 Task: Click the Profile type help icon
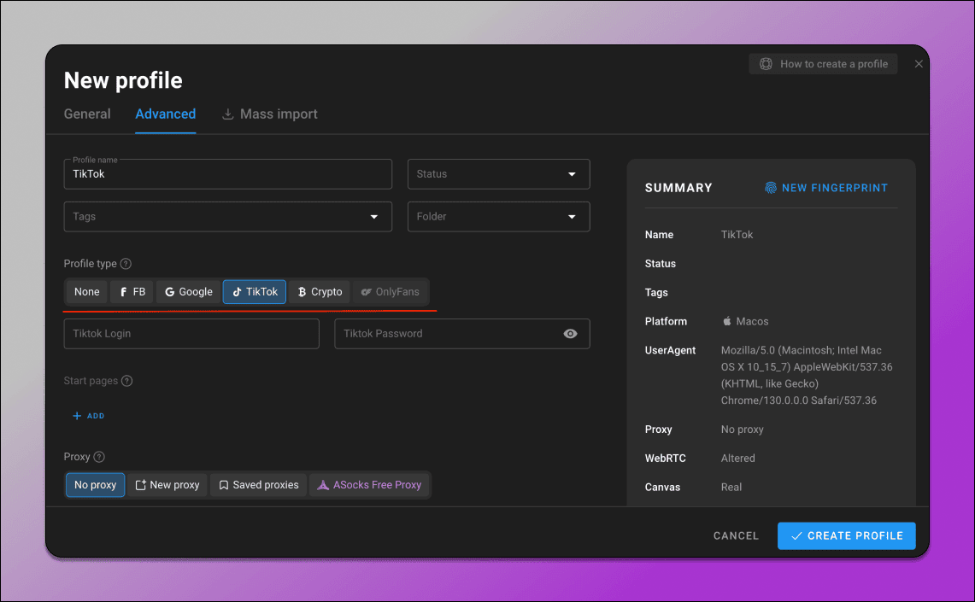coord(126,263)
